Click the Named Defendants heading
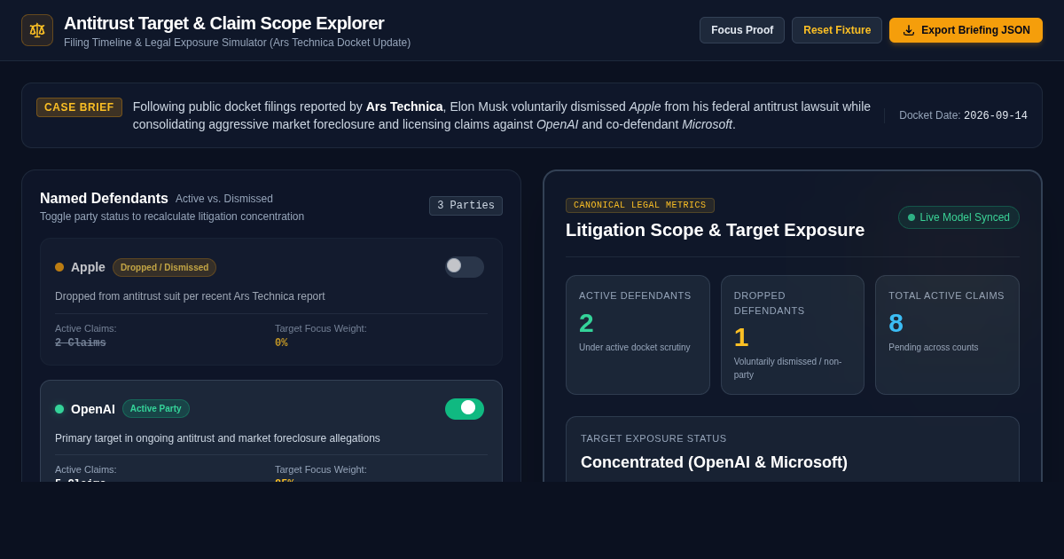 104,199
